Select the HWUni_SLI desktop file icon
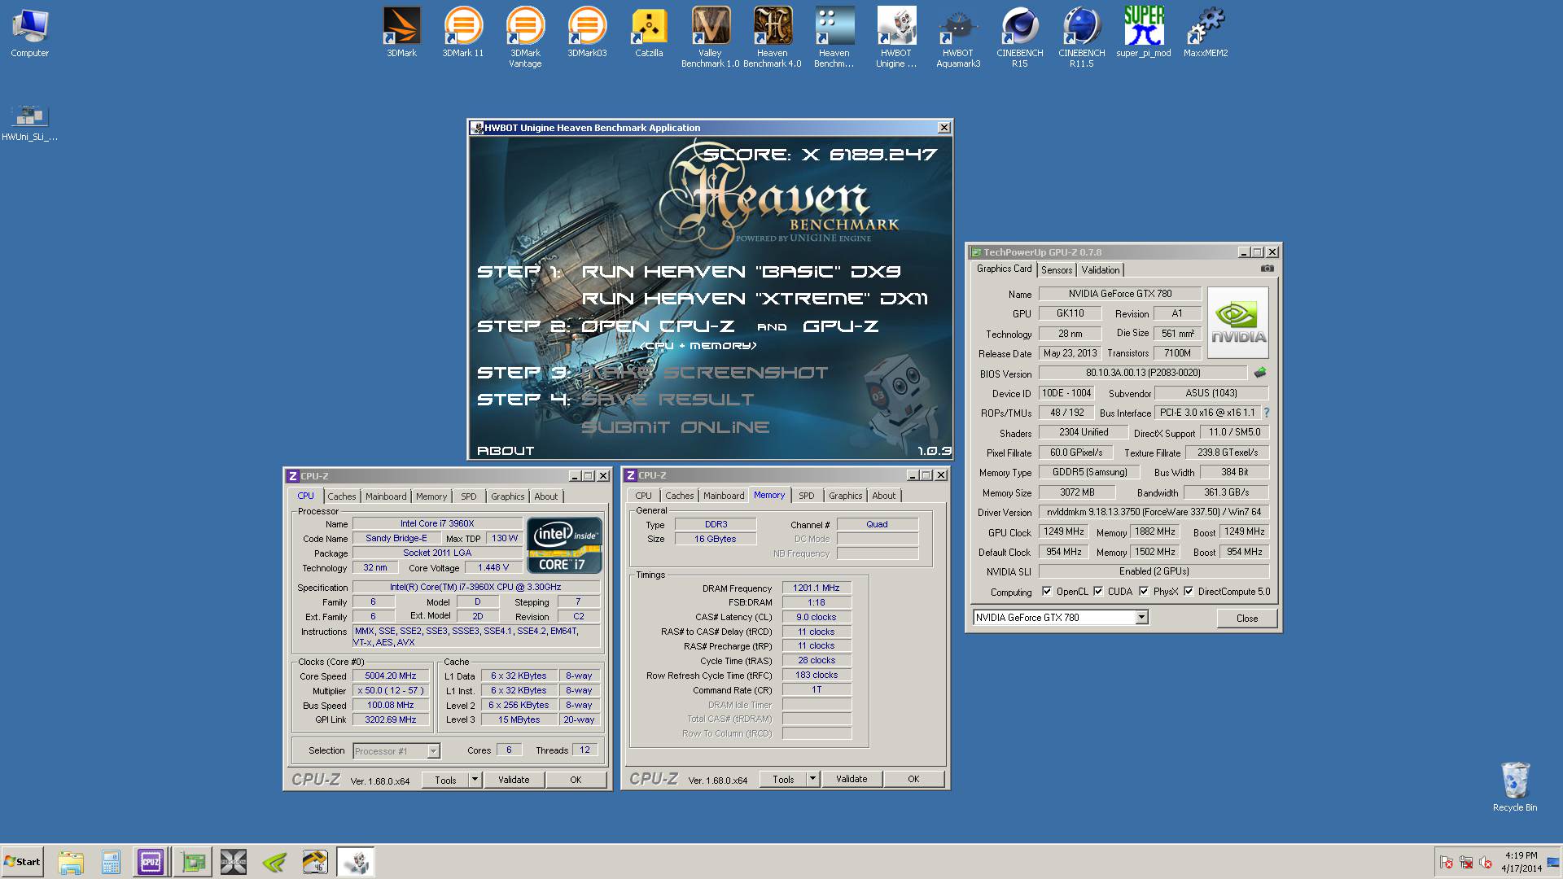The width and height of the screenshot is (1563, 879). coord(30,123)
